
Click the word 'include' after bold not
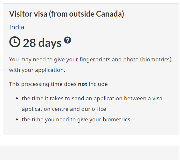pos(98,84)
